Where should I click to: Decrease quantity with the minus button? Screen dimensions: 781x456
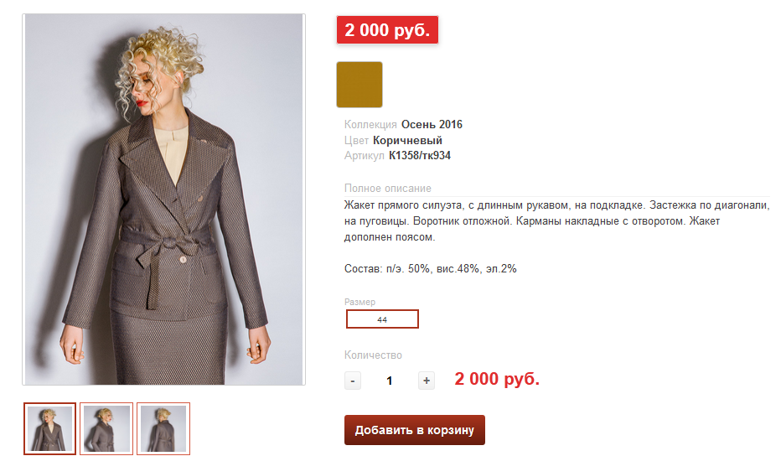tap(353, 381)
